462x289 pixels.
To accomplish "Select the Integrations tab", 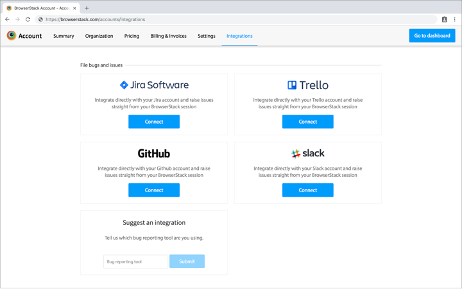I will [239, 36].
